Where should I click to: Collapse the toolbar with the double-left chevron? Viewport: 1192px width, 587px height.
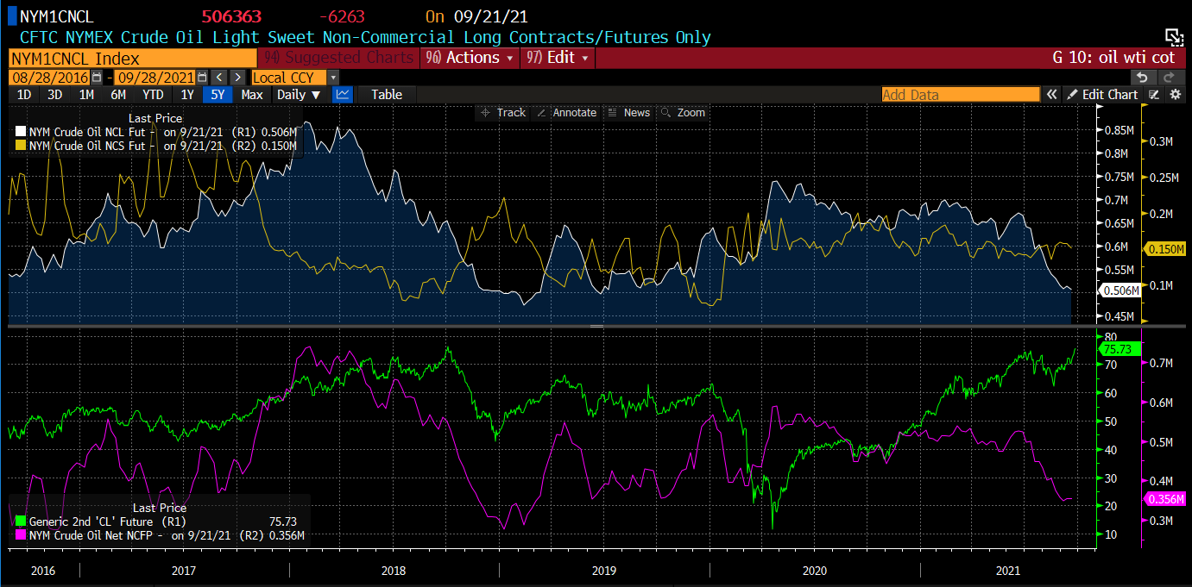pos(1051,95)
